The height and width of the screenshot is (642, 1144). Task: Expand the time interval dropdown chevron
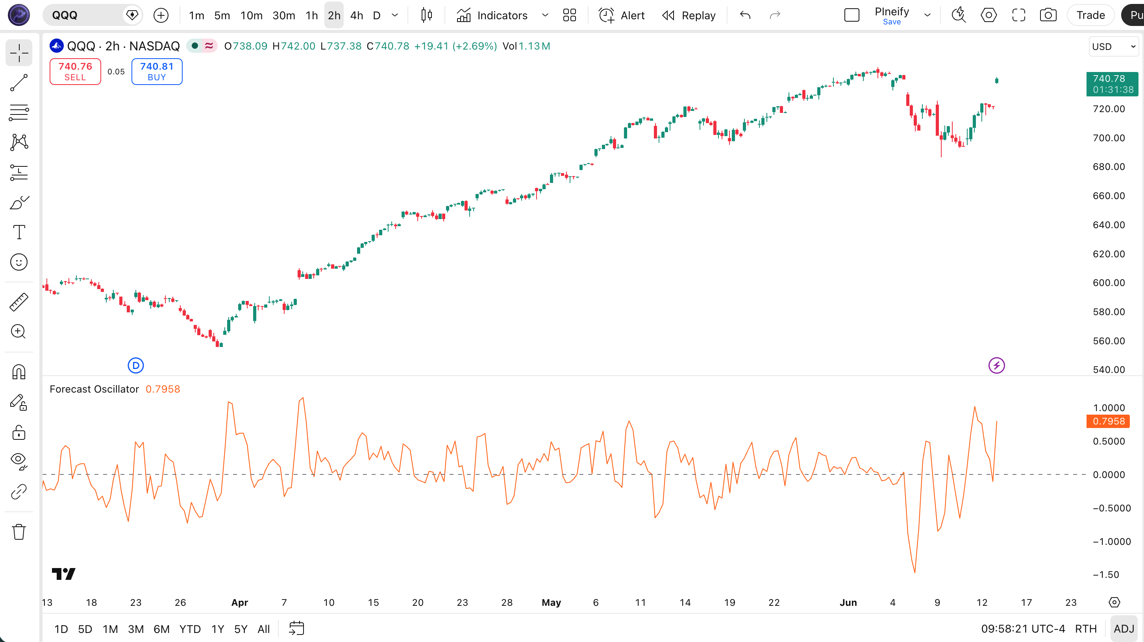[x=395, y=15]
